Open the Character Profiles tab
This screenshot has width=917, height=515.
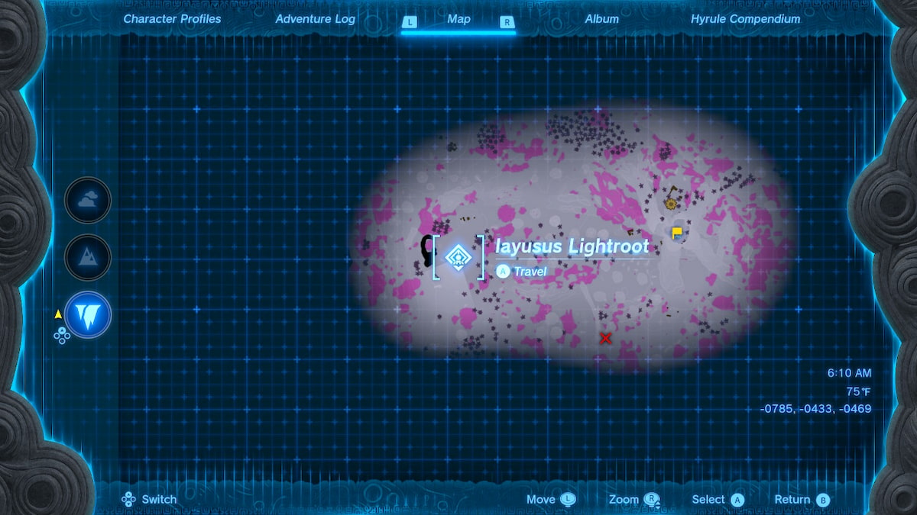pyautogui.click(x=172, y=19)
